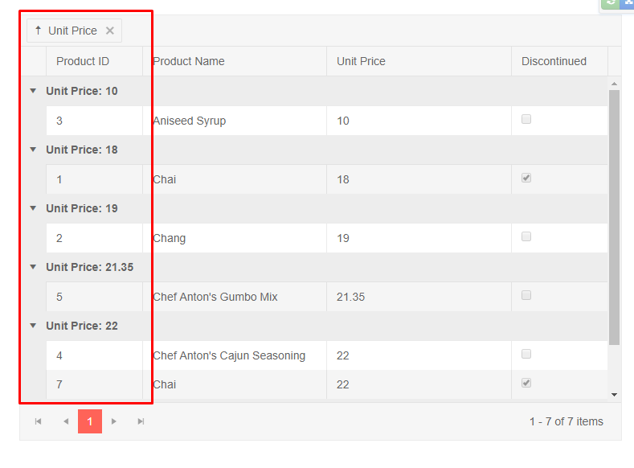The image size is (634, 468).
Task: Collapse the Unit Price: 19 group
Action: tap(33, 208)
